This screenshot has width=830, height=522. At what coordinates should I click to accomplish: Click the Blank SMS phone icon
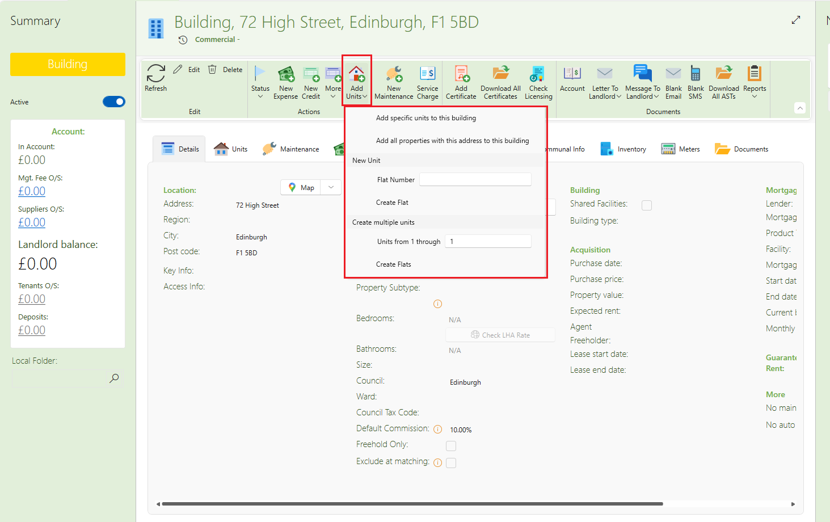coord(696,74)
